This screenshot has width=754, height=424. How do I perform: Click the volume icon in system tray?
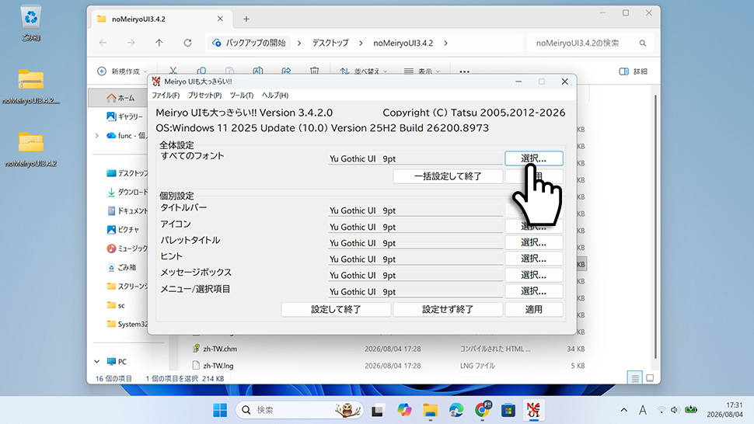point(675,410)
